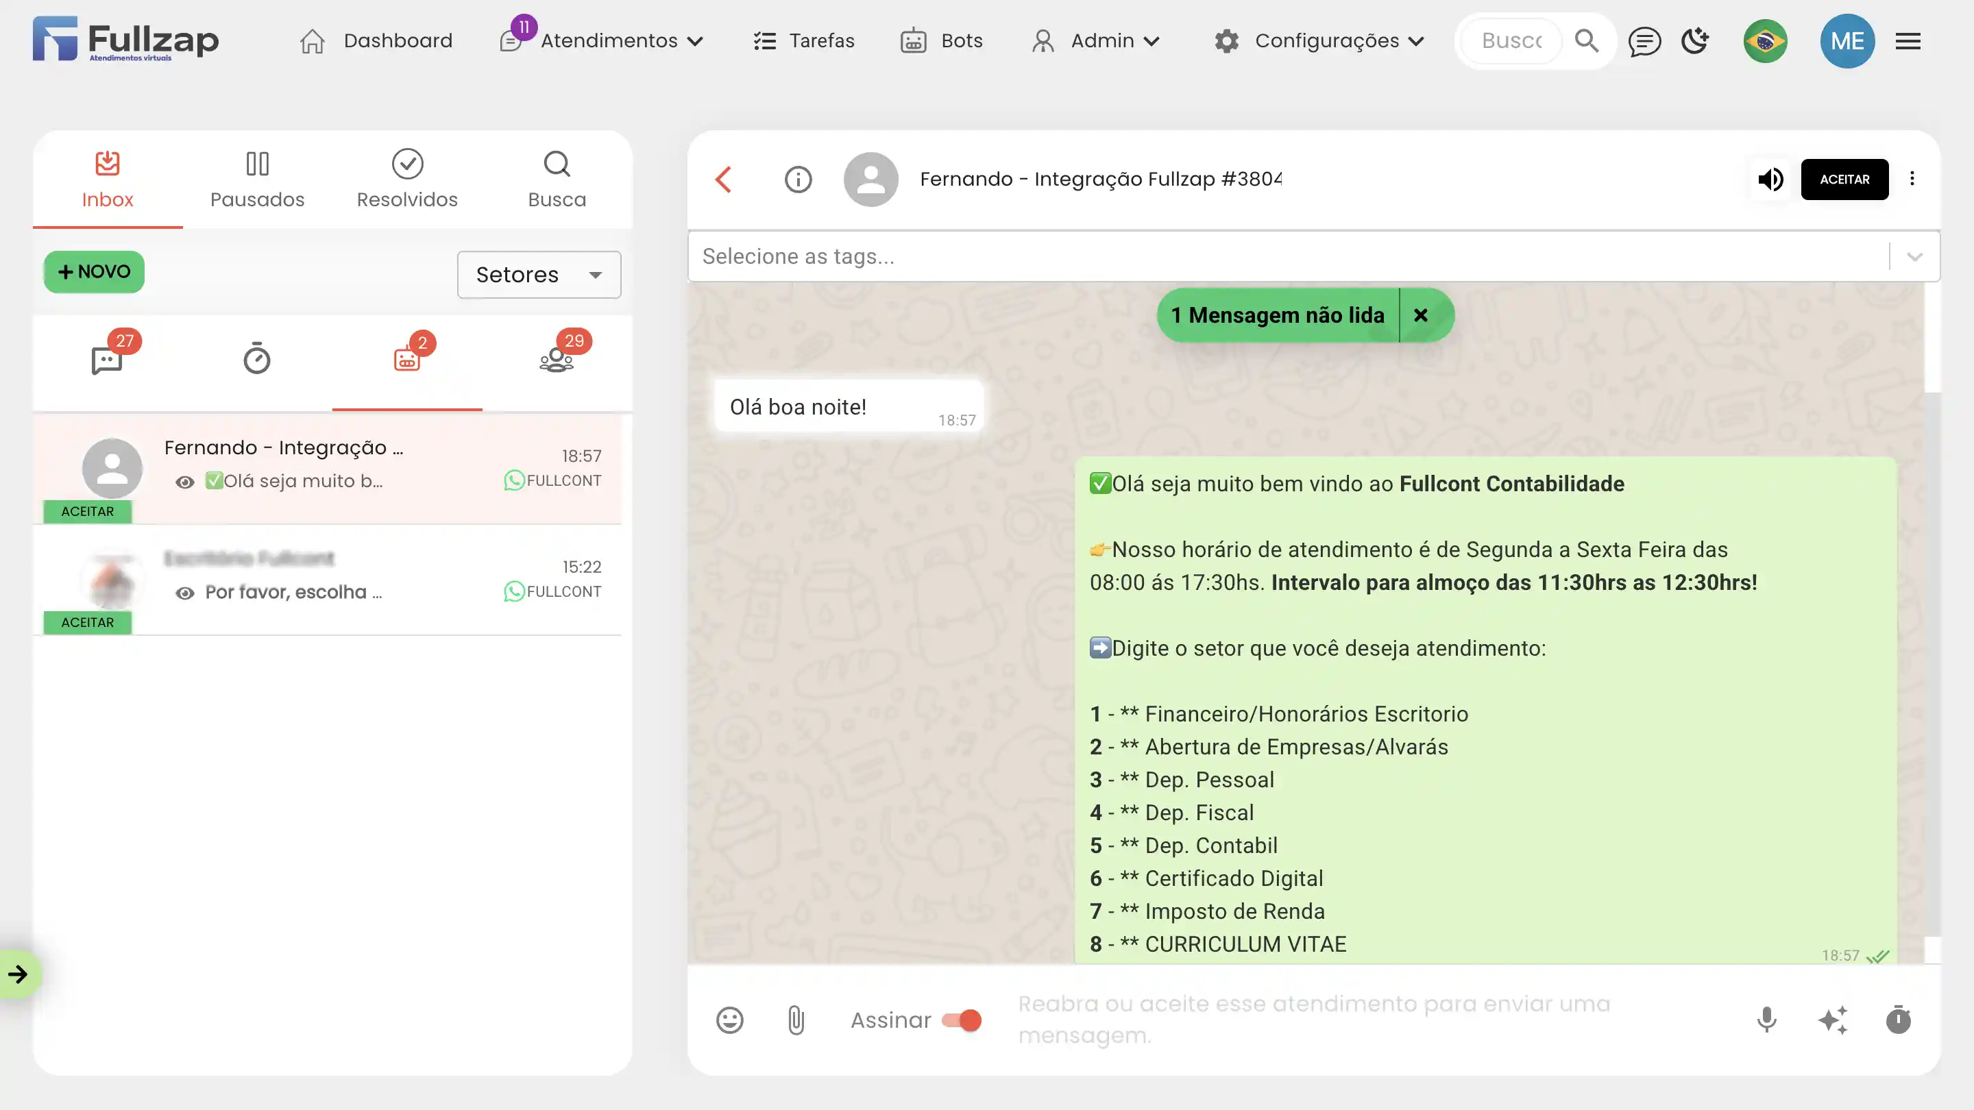This screenshot has height=1110, width=1974.
Task: Open the Pausados tab
Action: 258,180
